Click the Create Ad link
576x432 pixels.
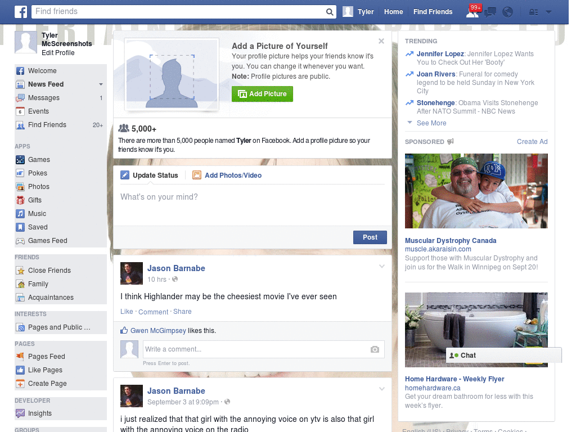click(532, 142)
